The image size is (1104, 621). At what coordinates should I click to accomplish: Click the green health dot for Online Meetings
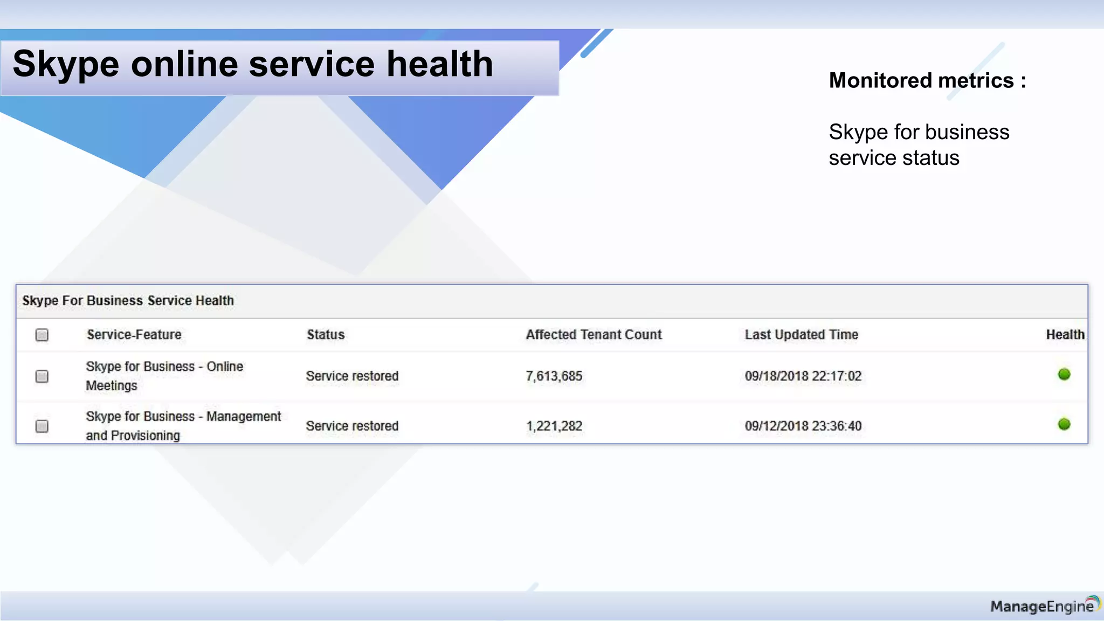click(x=1064, y=374)
